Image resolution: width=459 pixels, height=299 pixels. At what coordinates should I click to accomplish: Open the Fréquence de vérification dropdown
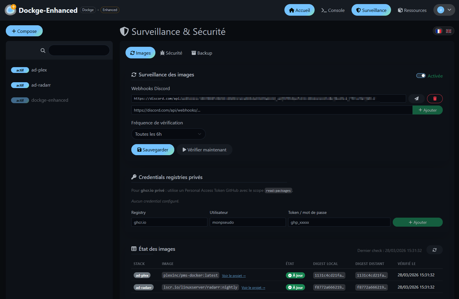coord(168,134)
